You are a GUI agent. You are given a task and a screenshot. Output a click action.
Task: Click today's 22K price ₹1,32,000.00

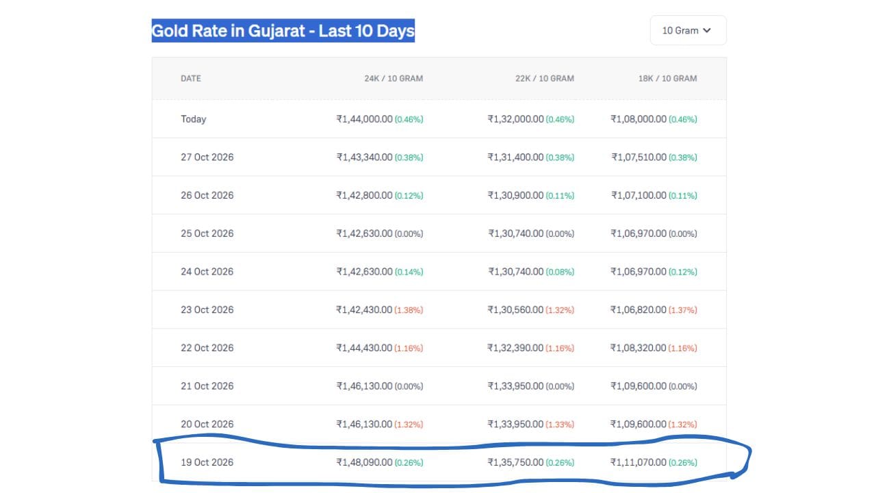(515, 119)
